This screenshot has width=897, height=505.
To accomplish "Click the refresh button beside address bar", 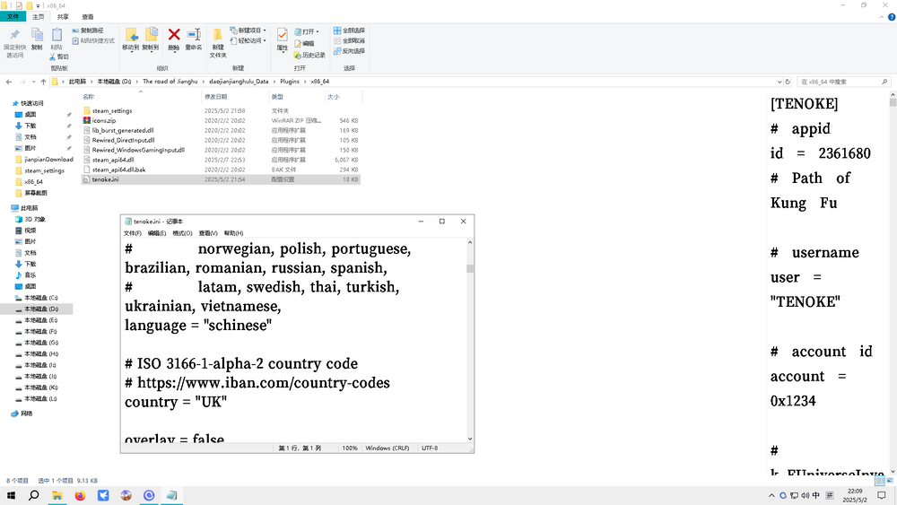I will pyautogui.click(x=788, y=82).
